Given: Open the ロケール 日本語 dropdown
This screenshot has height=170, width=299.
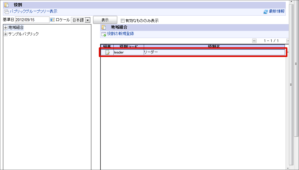Looking at the screenshot, I should click(x=81, y=20).
